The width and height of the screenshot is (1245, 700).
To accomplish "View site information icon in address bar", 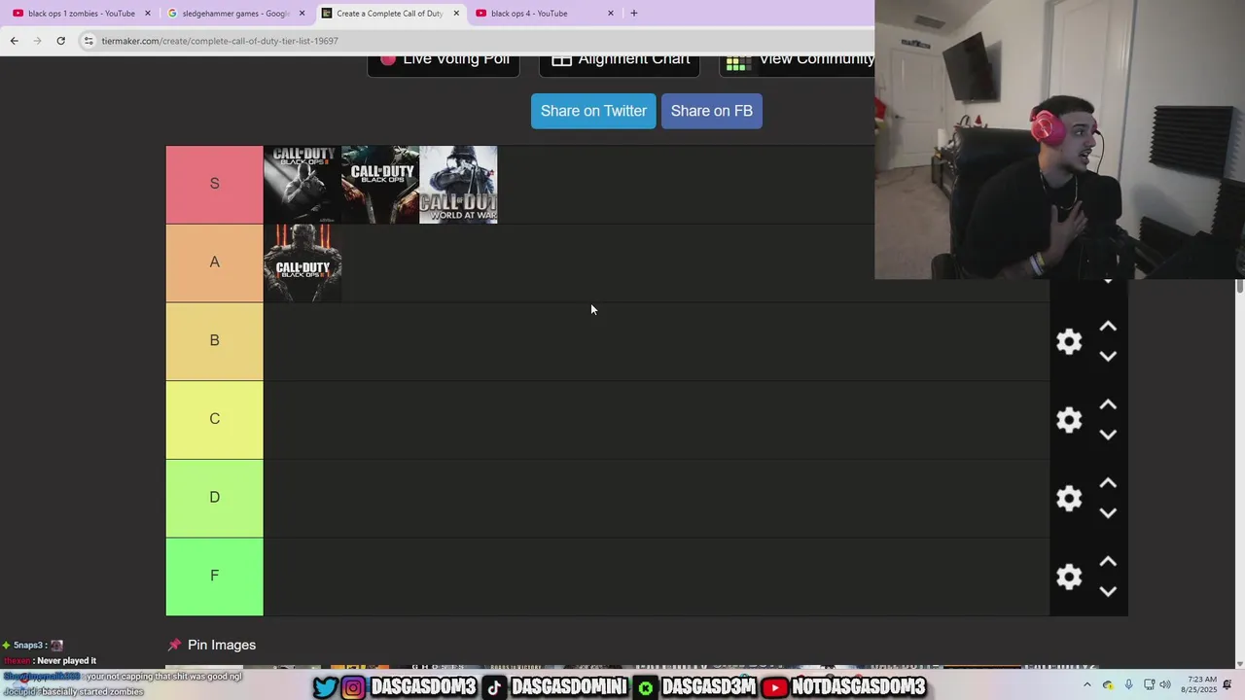I will (89, 41).
